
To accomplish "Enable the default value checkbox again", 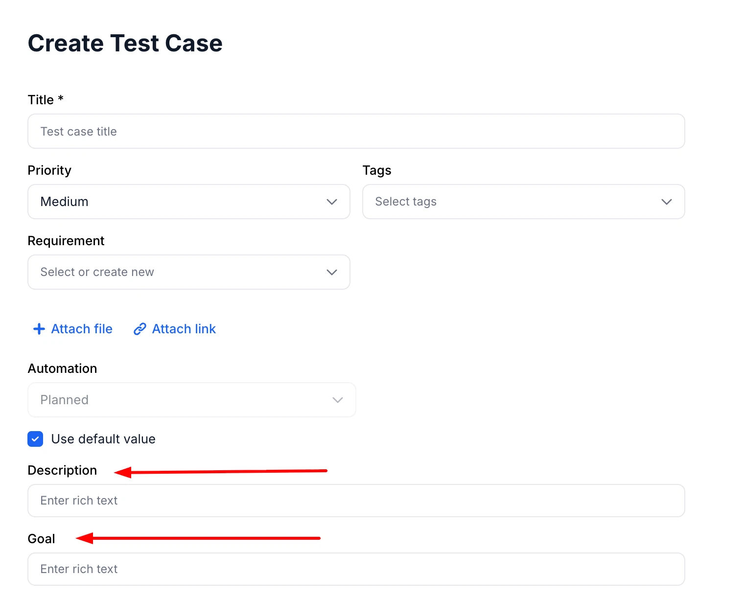I will tap(35, 439).
